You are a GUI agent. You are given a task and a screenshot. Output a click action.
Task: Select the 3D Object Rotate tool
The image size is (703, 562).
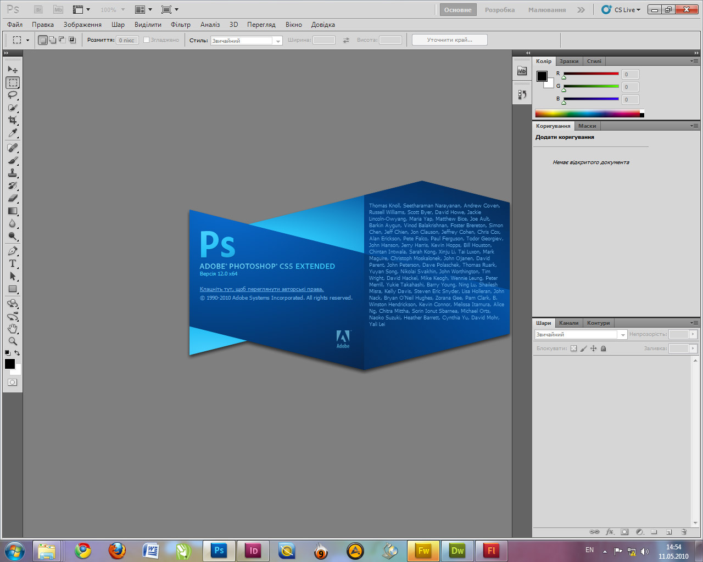click(x=13, y=304)
